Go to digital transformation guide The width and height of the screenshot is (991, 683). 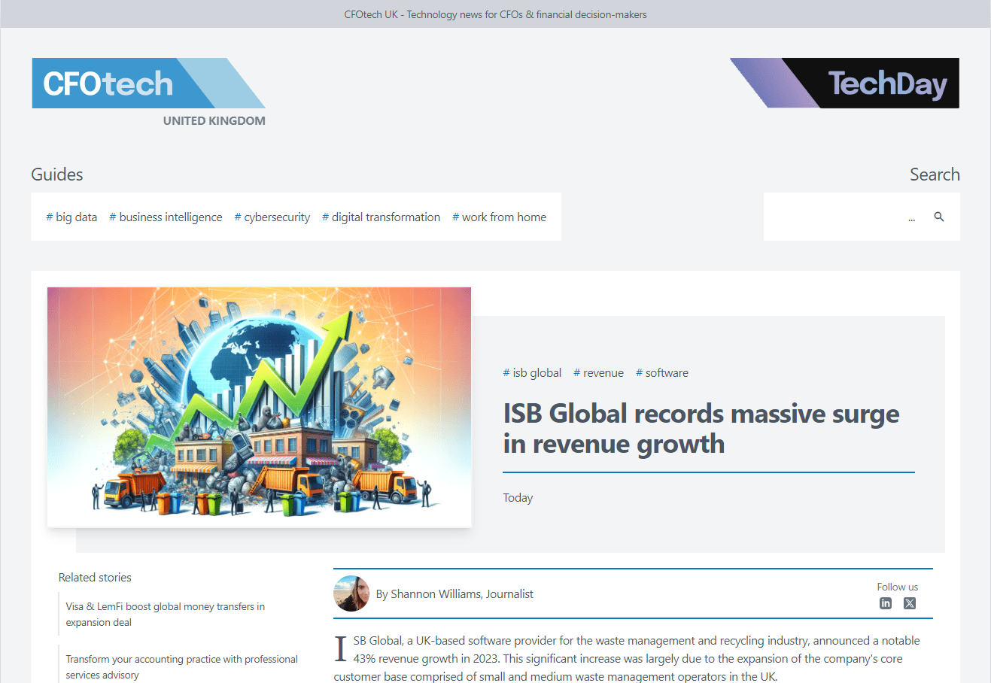click(x=381, y=217)
